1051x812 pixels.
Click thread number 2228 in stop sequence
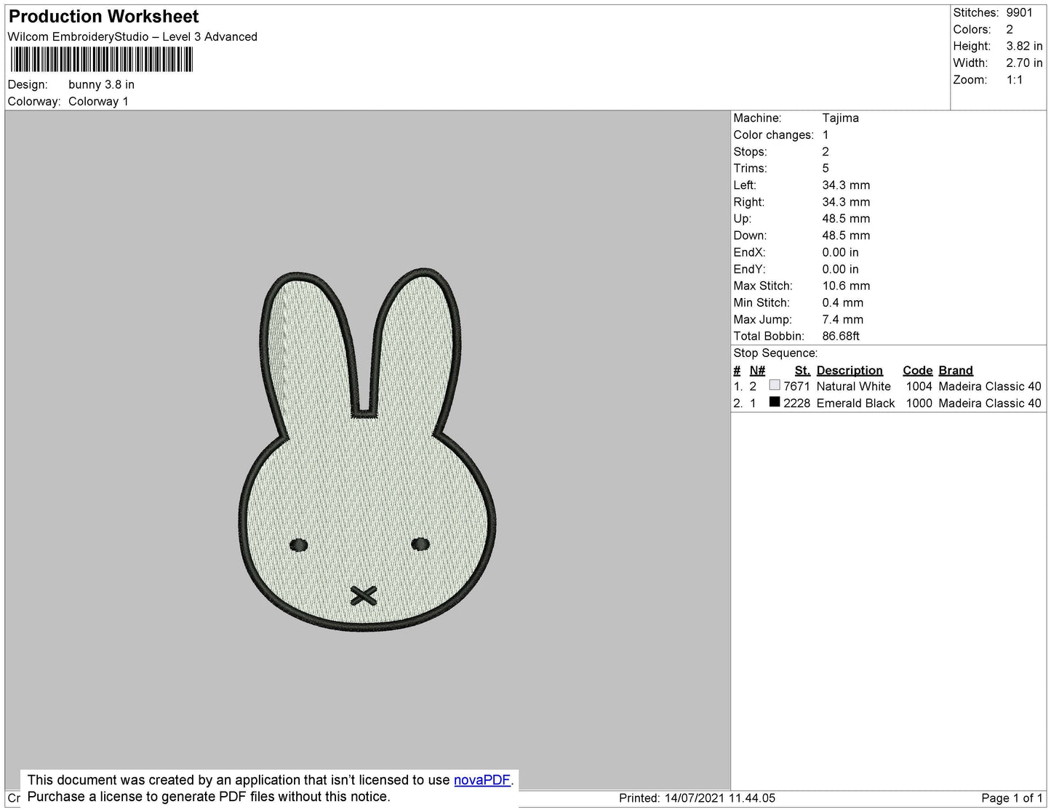click(796, 403)
